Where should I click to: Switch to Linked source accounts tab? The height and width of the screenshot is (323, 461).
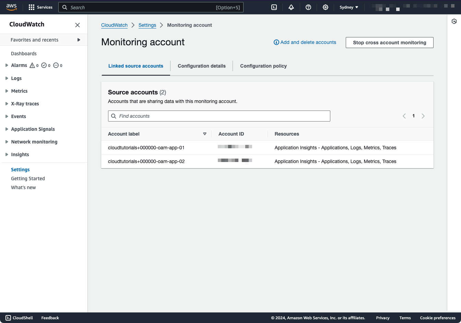[136, 66]
